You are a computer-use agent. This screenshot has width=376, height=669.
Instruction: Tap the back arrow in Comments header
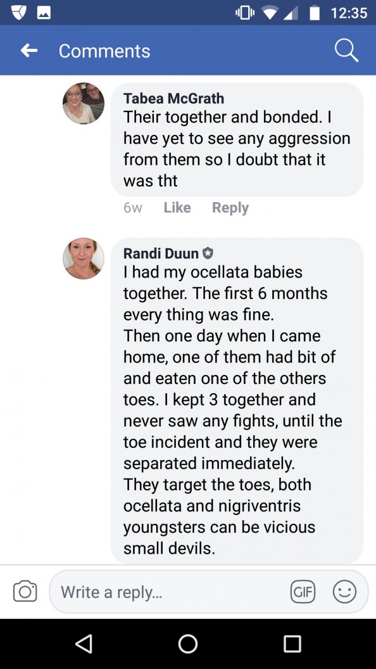tap(29, 51)
